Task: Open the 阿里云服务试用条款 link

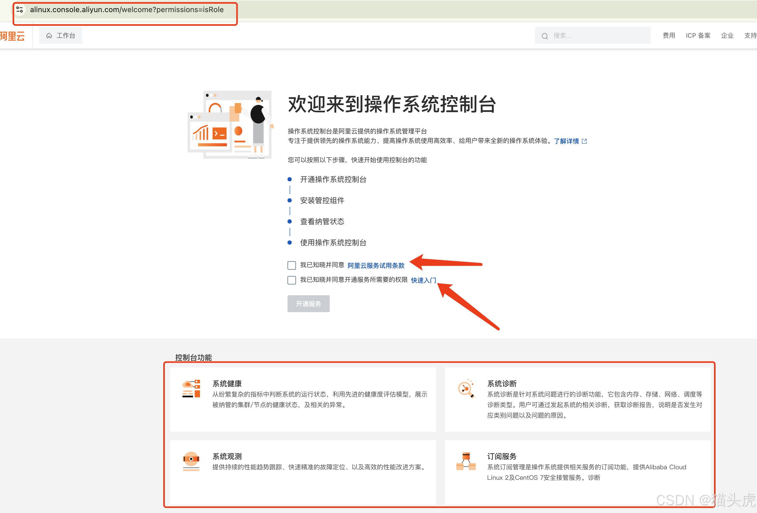Action: (376, 266)
